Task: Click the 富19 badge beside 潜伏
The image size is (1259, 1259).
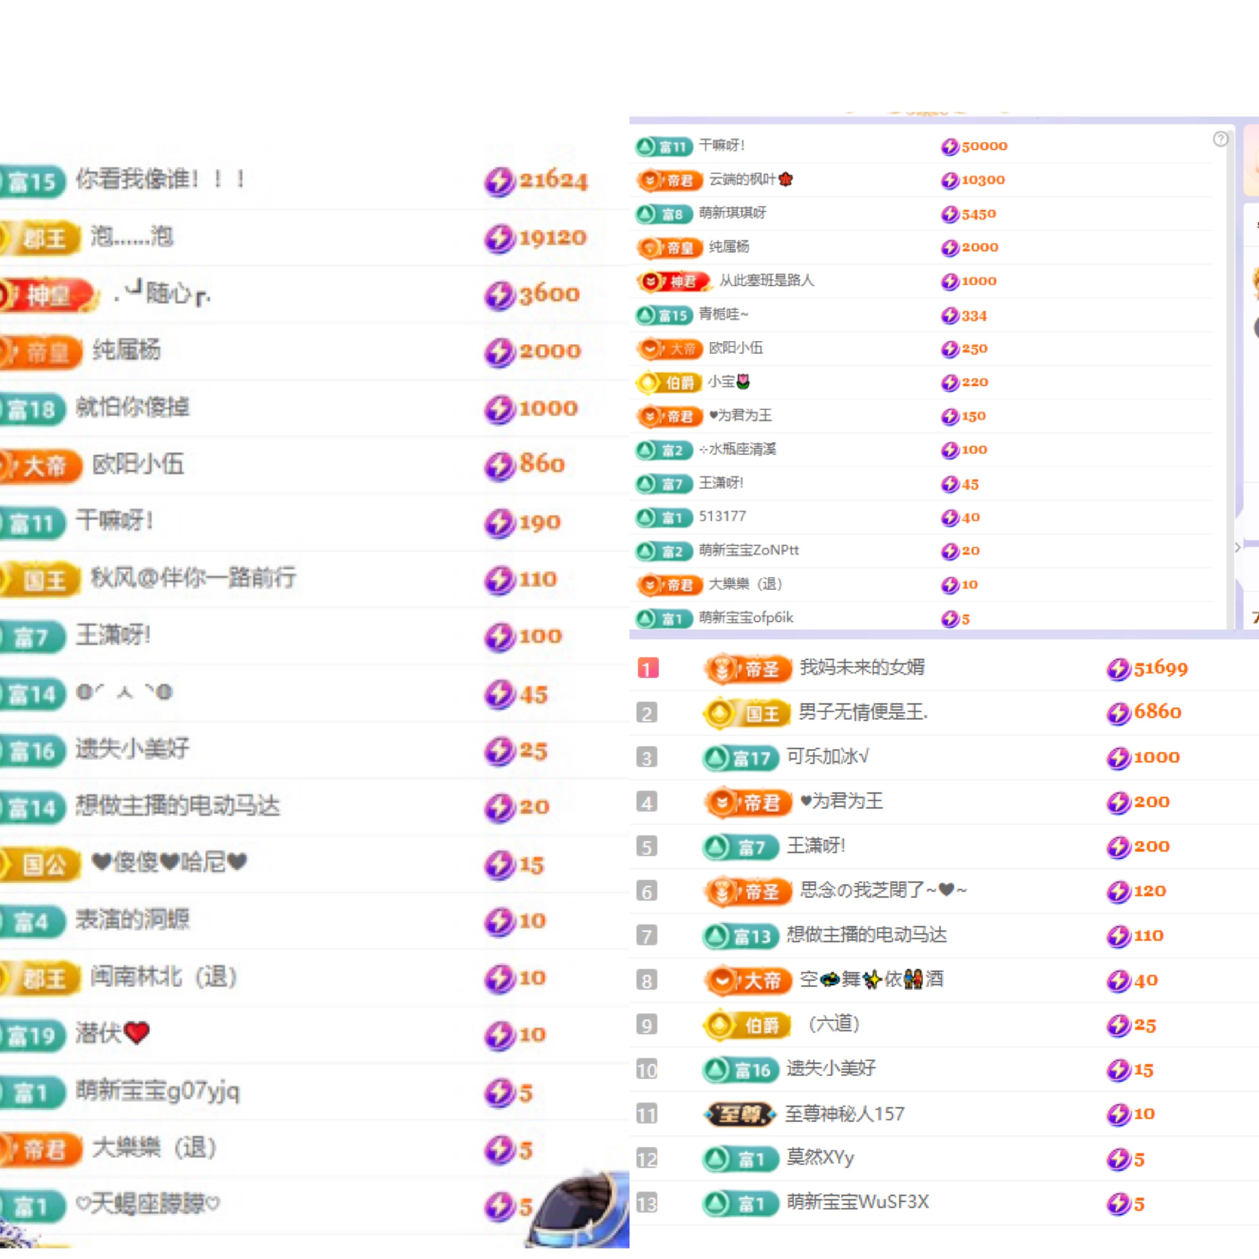Action: click(32, 1036)
